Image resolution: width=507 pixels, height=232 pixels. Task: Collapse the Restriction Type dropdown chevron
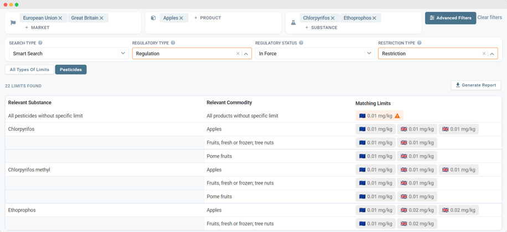(x=492, y=54)
